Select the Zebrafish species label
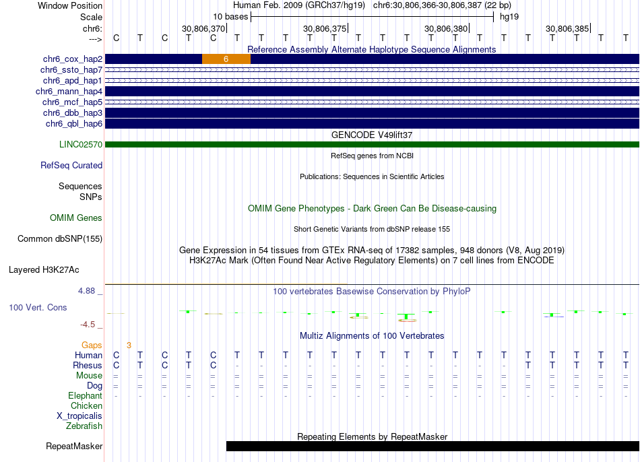Image resolution: width=640 pixels, height=462 pixels. [x=84, y=426]
